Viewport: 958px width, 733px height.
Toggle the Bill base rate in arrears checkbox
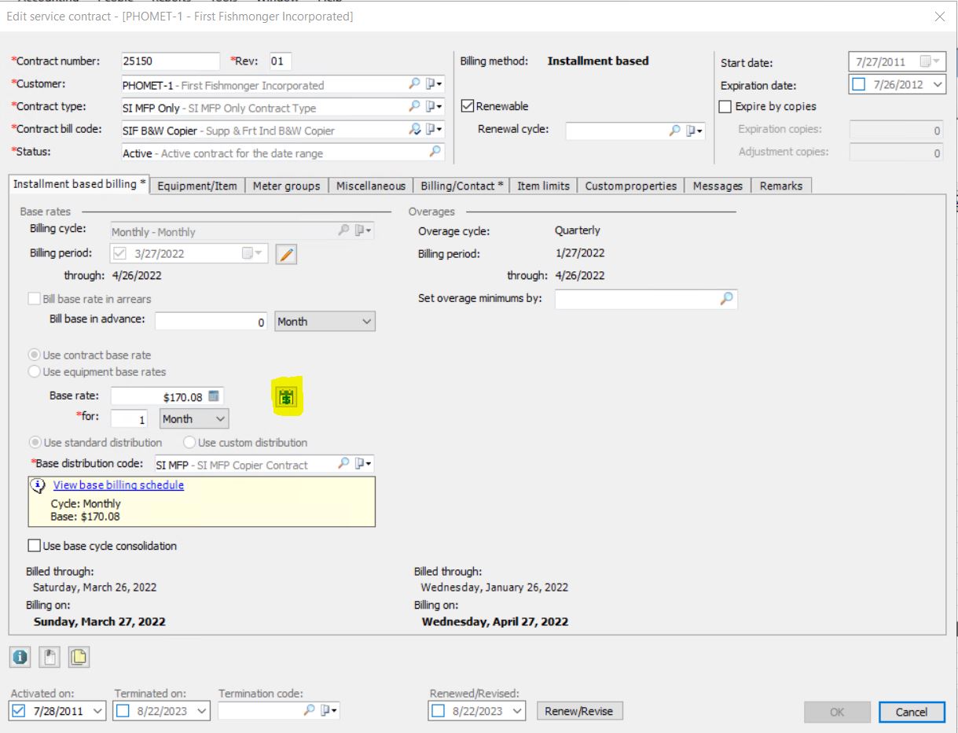[x=34, y=299]
